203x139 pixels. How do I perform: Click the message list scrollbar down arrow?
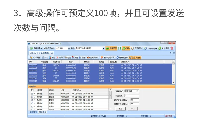tap(173, 83)
